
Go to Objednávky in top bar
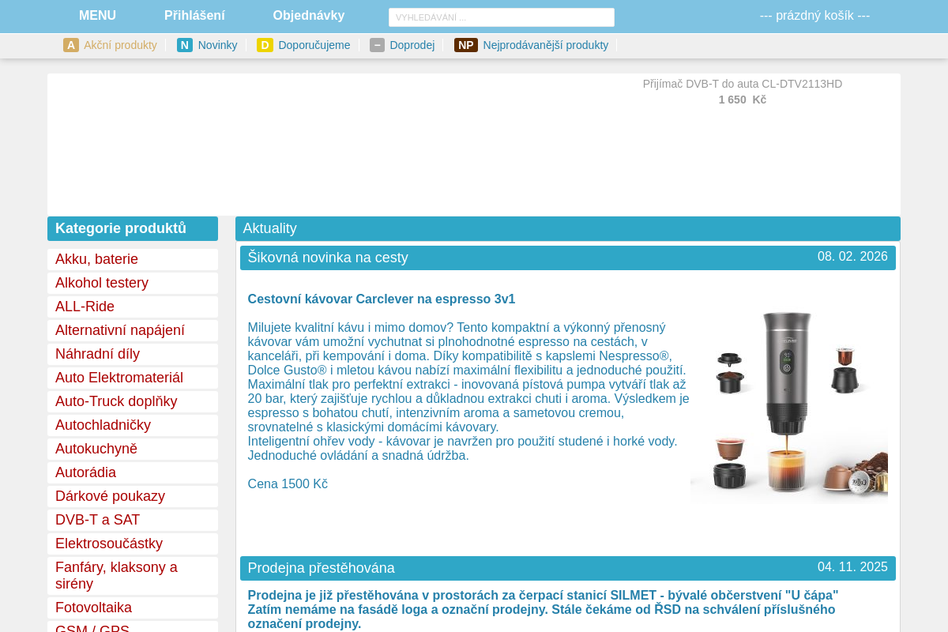click(x=308, y=16)
